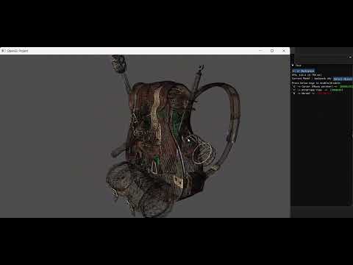Click the OpenGL Project window app icon

(3, 51)
